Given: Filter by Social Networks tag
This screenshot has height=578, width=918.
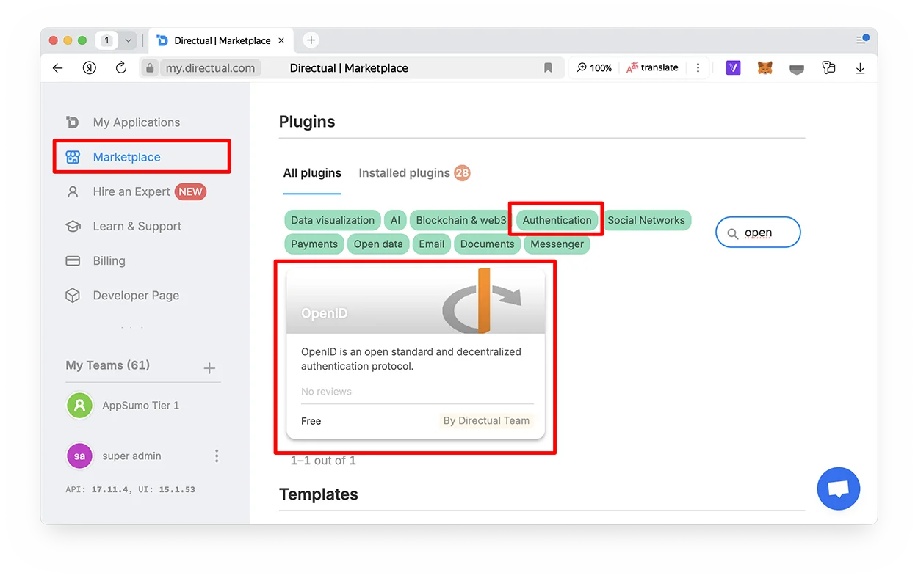Looking at the screenshot, I should [x=646, y=220].
